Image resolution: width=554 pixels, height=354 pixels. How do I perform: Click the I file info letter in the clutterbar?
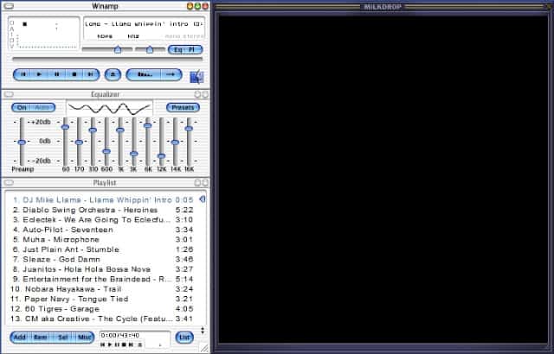coord(11,35)
